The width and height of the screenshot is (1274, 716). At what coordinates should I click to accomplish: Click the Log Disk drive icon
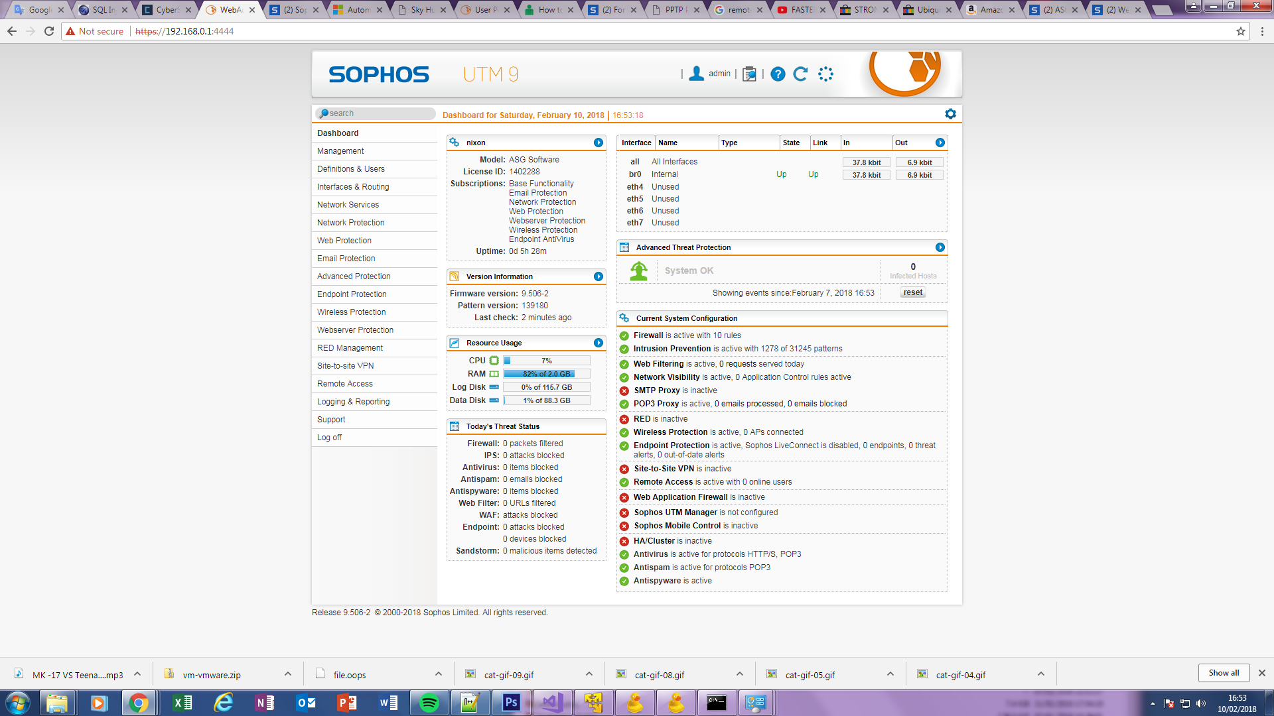tap(494, 387)
